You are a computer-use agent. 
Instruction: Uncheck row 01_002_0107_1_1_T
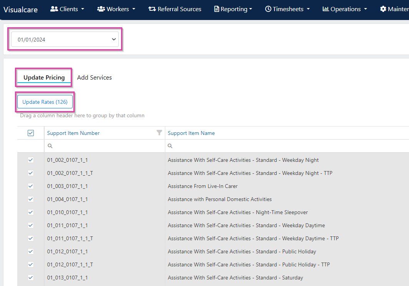click(31, 173)
